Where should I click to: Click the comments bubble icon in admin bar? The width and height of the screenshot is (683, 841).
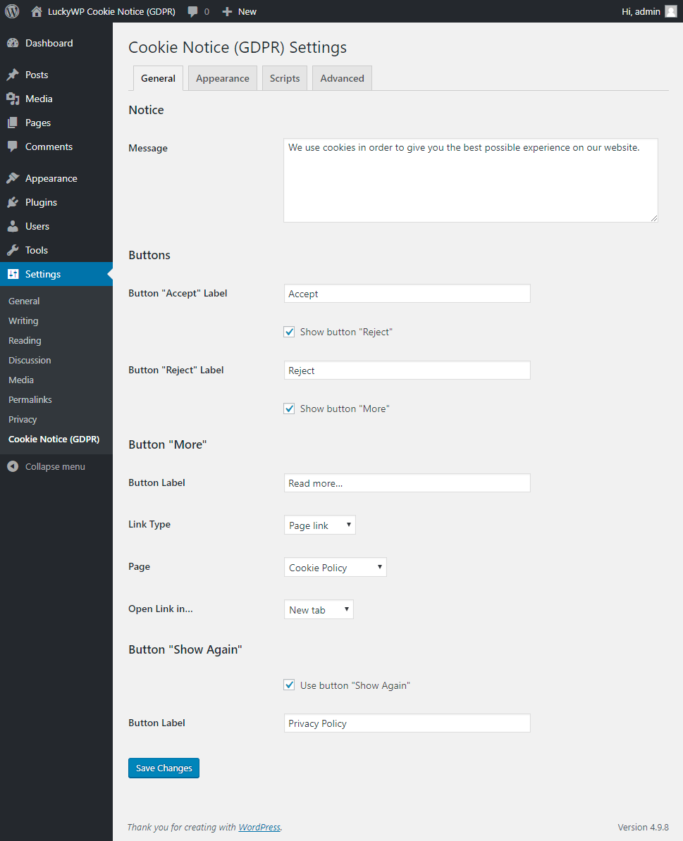tap(192, 12)
